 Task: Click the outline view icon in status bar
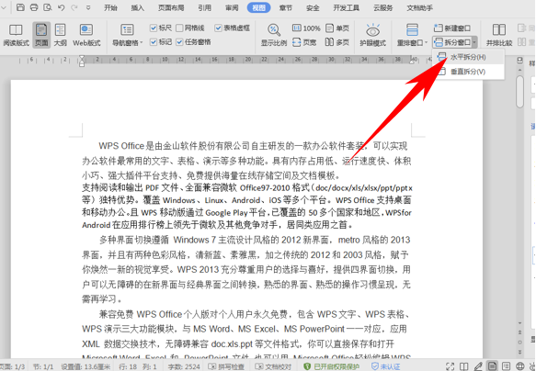507,366
